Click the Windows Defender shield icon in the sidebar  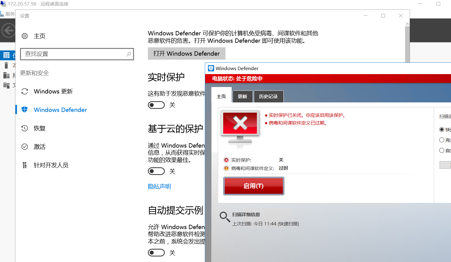pos(25,109)
